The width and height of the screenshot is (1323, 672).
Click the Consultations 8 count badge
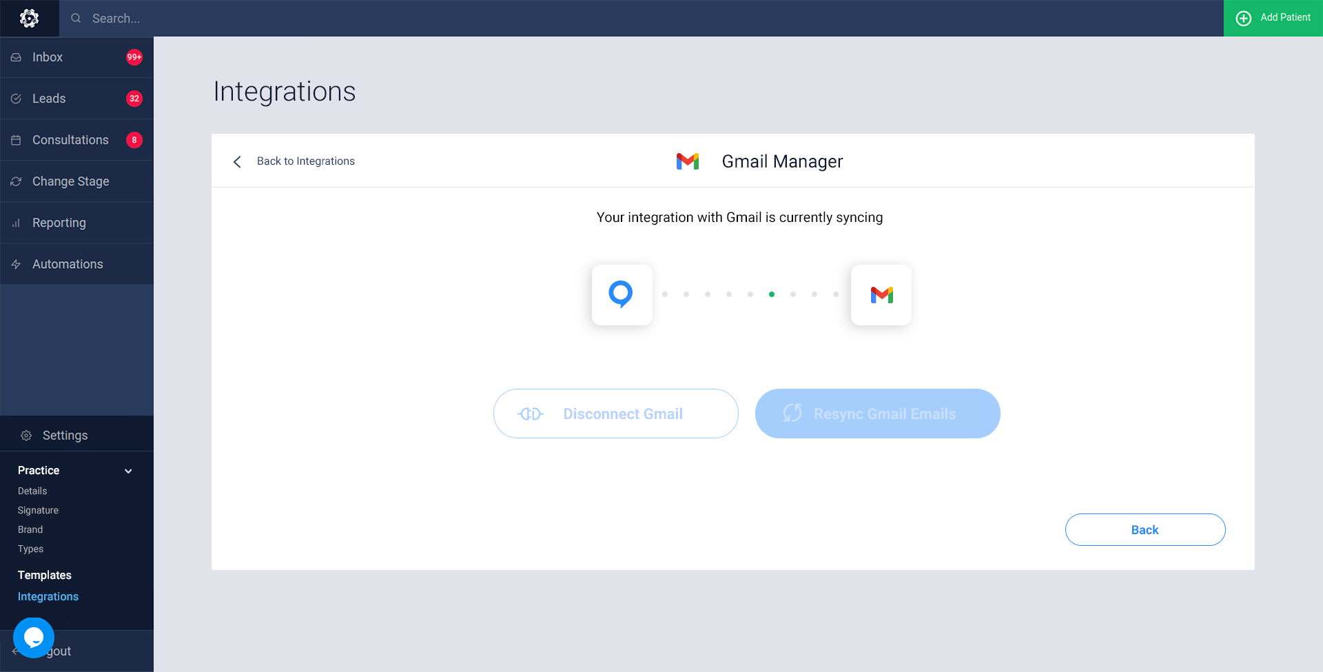134,140
